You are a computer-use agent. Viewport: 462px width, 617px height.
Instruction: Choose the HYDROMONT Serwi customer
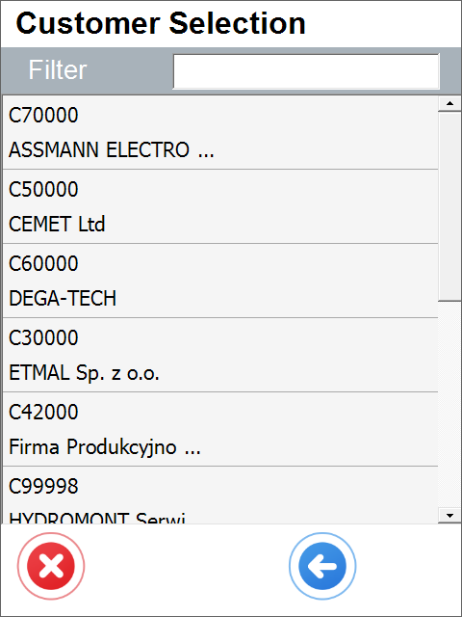click(x=220, y=496)
